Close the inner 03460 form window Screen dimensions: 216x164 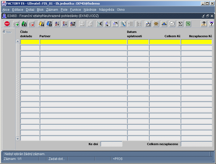pos(212,16)
